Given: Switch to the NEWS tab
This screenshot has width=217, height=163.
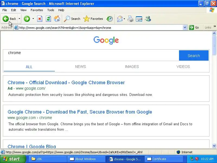Looking at the screenshot, I should tap(80, 67).
